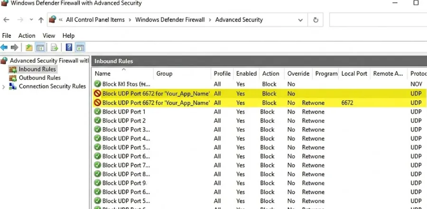Open the File menu
Screen dimensions: 427x209
(x=7, y=35)
